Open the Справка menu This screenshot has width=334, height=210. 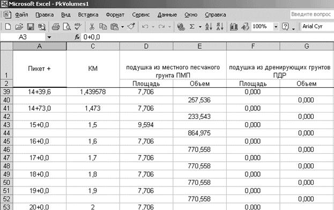[x=216, y=14]
